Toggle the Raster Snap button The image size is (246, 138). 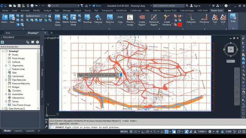pyautogui.click(x=233, y=18)
